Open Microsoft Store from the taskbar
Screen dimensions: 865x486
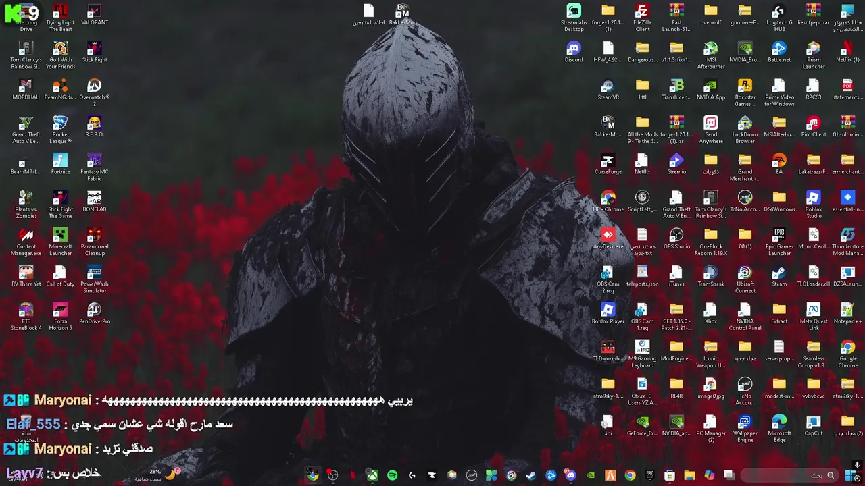669,475
